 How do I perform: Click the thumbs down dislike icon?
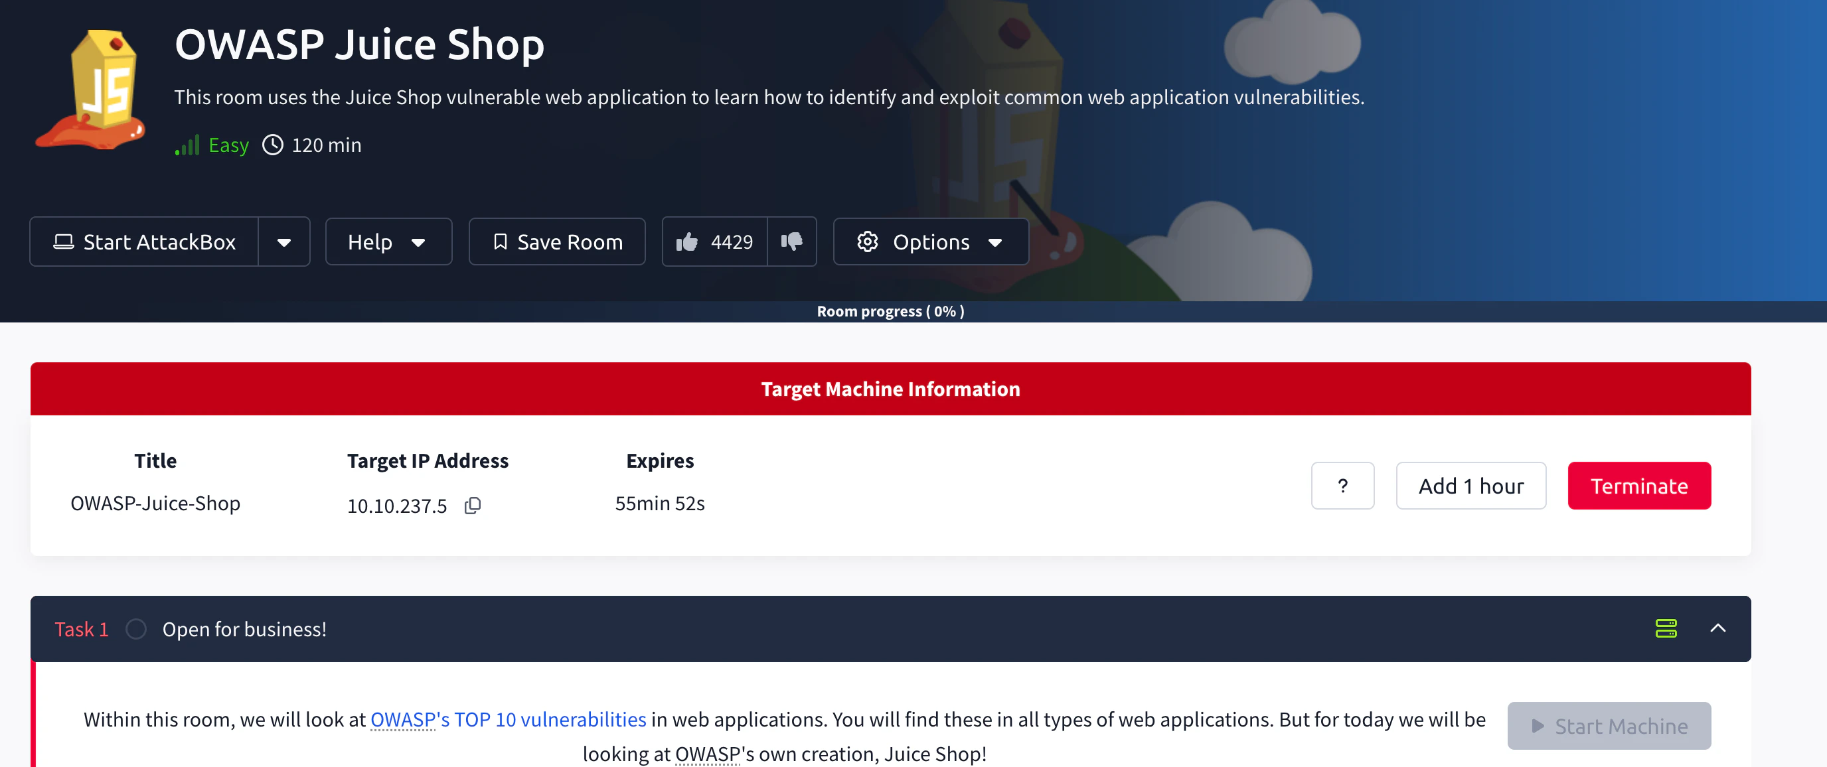click(791, 242)
